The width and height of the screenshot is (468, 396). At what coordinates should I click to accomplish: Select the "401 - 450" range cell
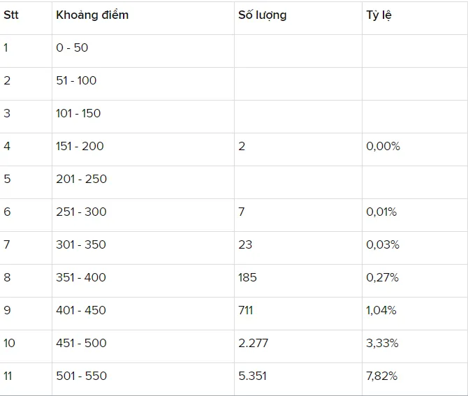81,310
